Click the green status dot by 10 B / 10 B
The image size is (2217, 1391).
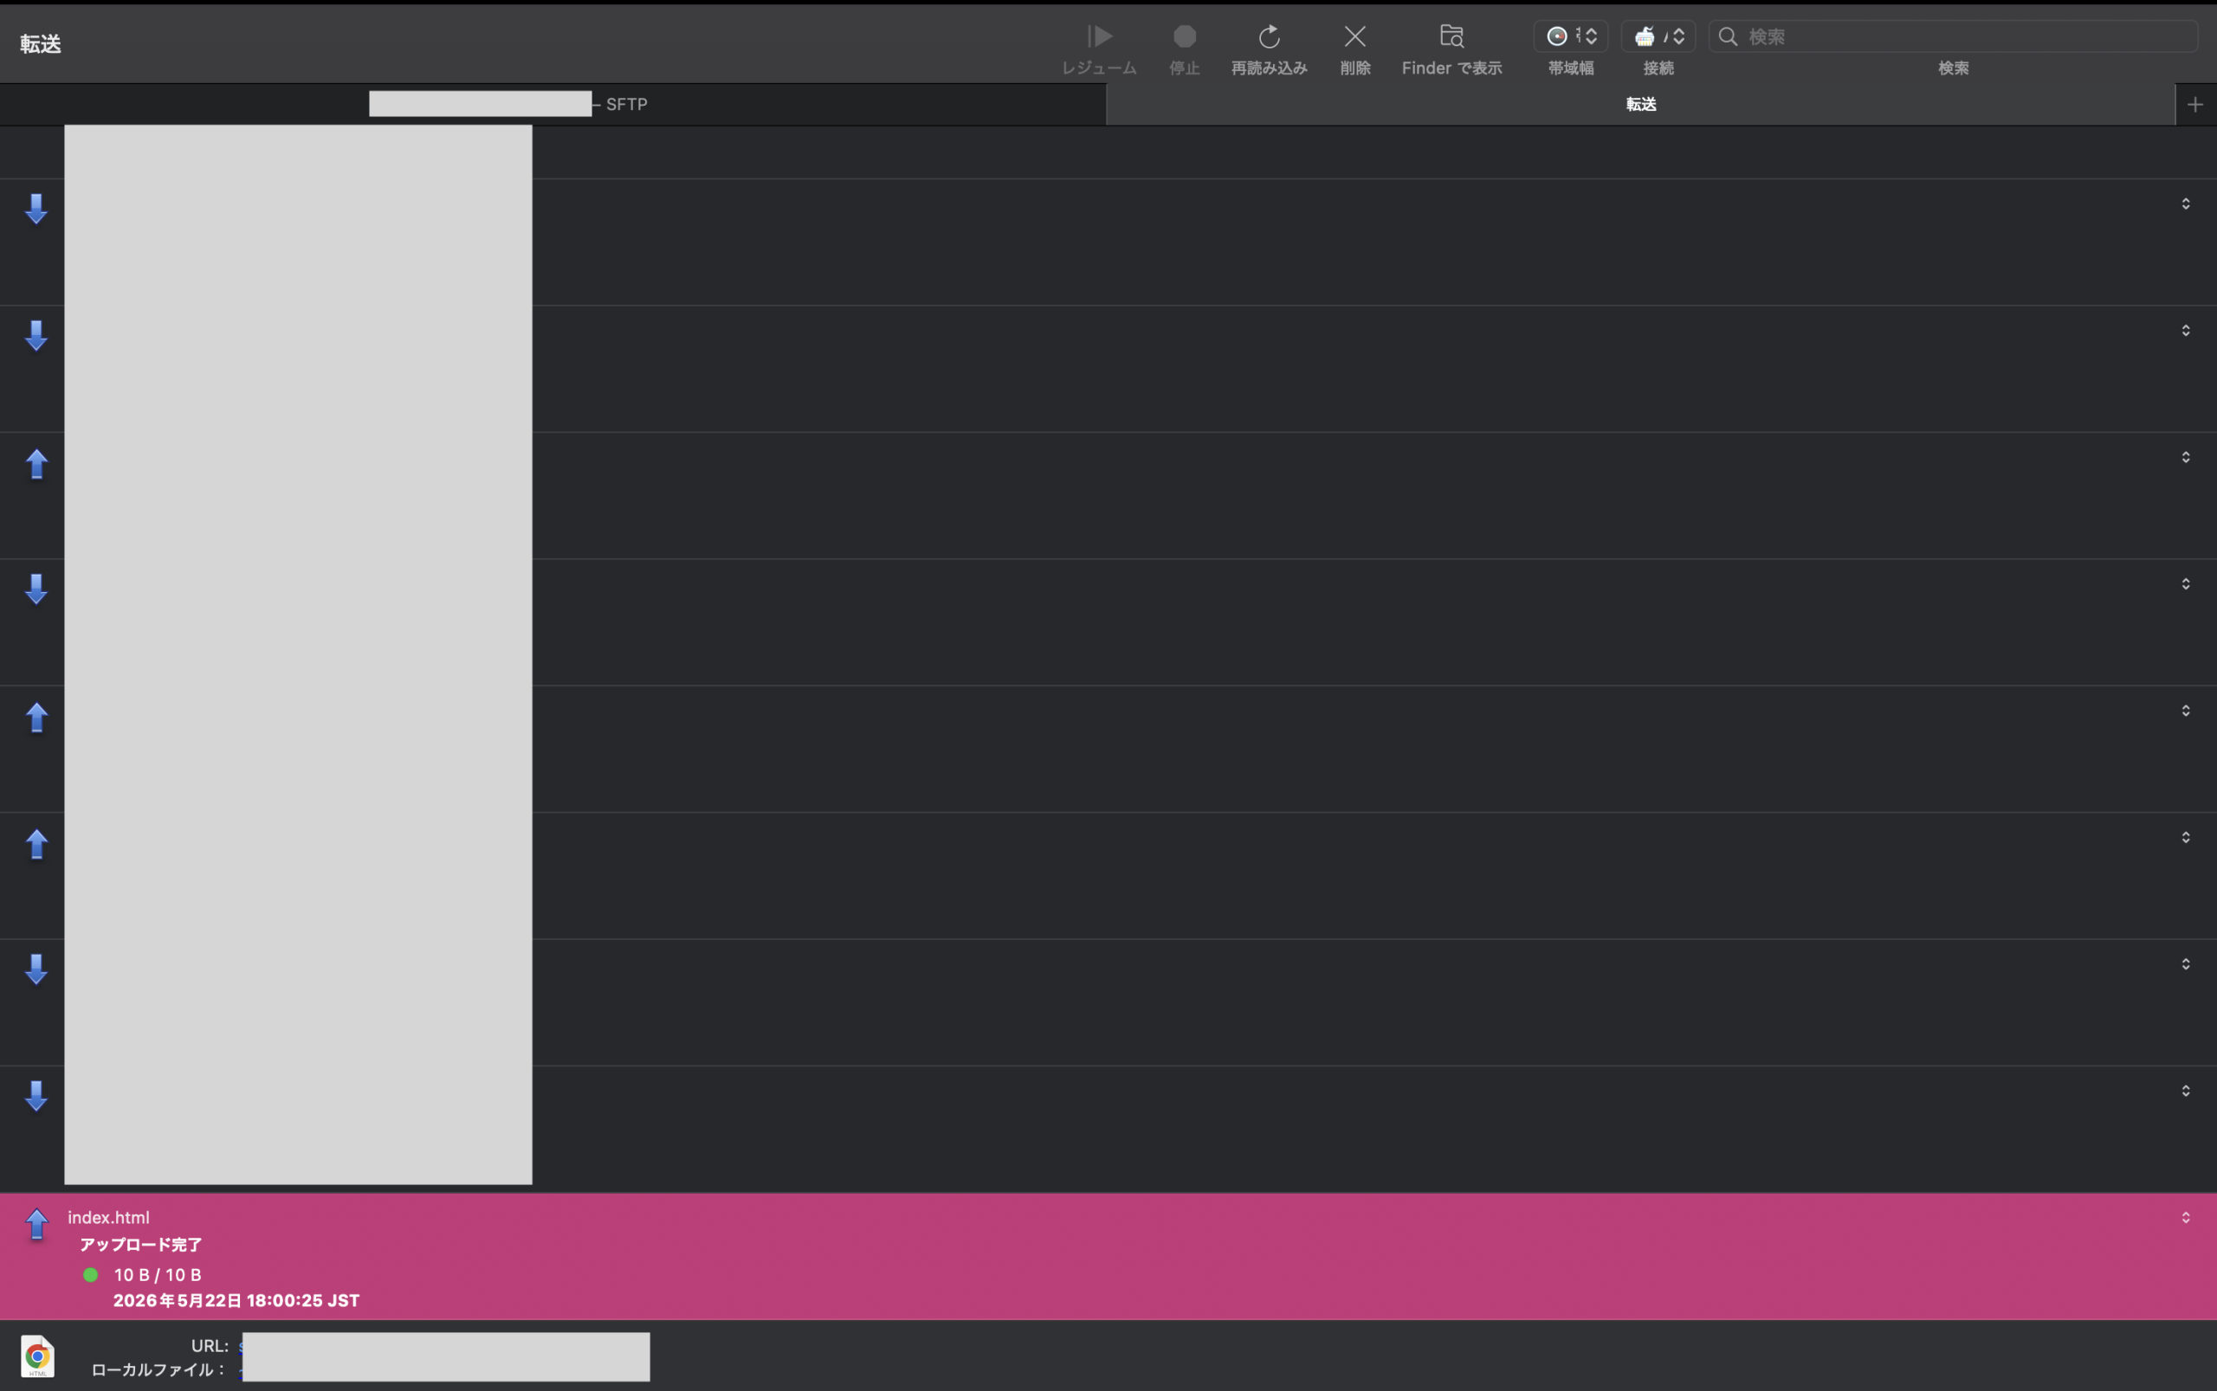(90, 1274)
